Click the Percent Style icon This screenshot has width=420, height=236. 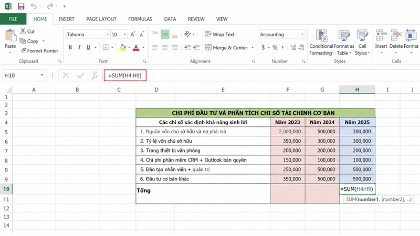click(275, 48)
